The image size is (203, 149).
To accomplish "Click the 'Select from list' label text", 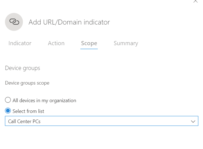I will click(x=28, y=111).
